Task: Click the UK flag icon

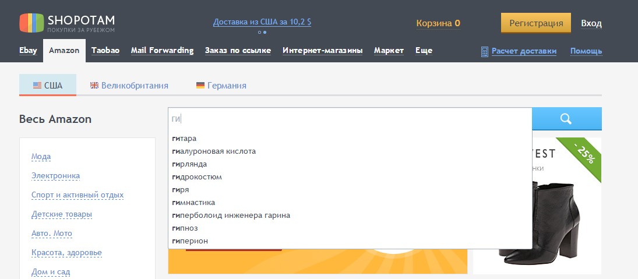Action: [94, 86]
